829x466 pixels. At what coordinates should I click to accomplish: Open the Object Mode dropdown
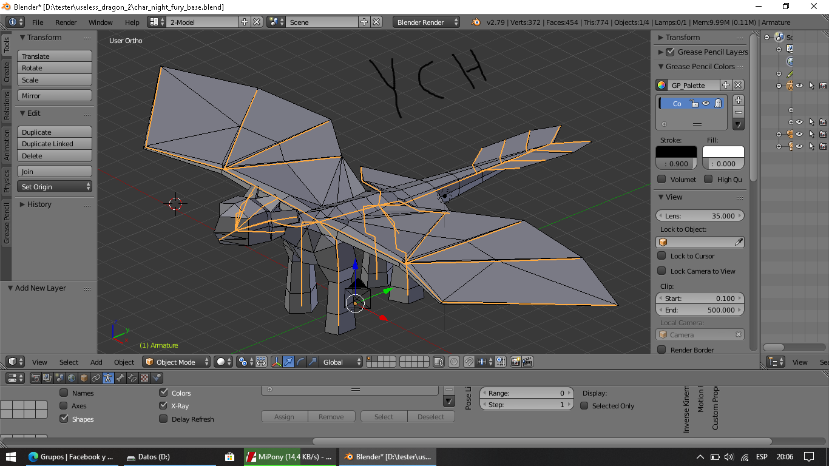point(176,362)
